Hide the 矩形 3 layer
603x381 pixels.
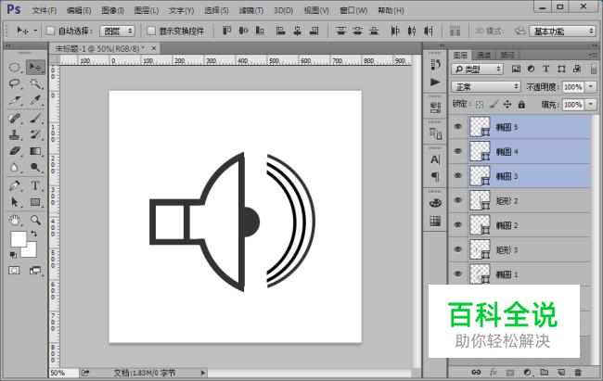coord(458,249)
